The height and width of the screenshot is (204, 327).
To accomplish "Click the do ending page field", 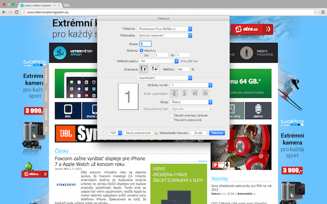I will 183,55.
